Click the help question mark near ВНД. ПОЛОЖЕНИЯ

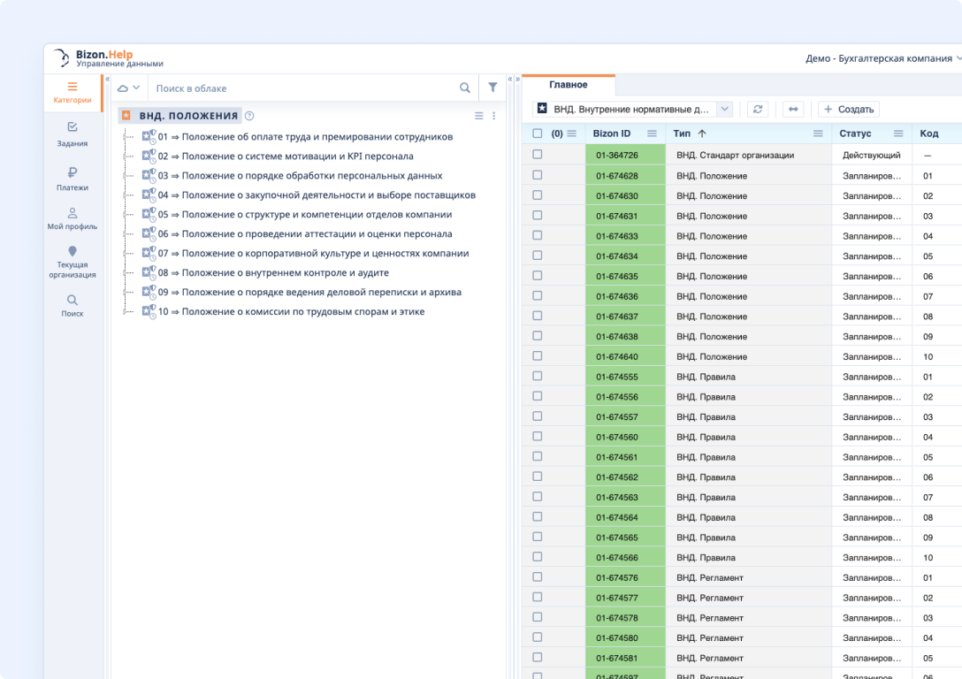[x=249, y=116]
